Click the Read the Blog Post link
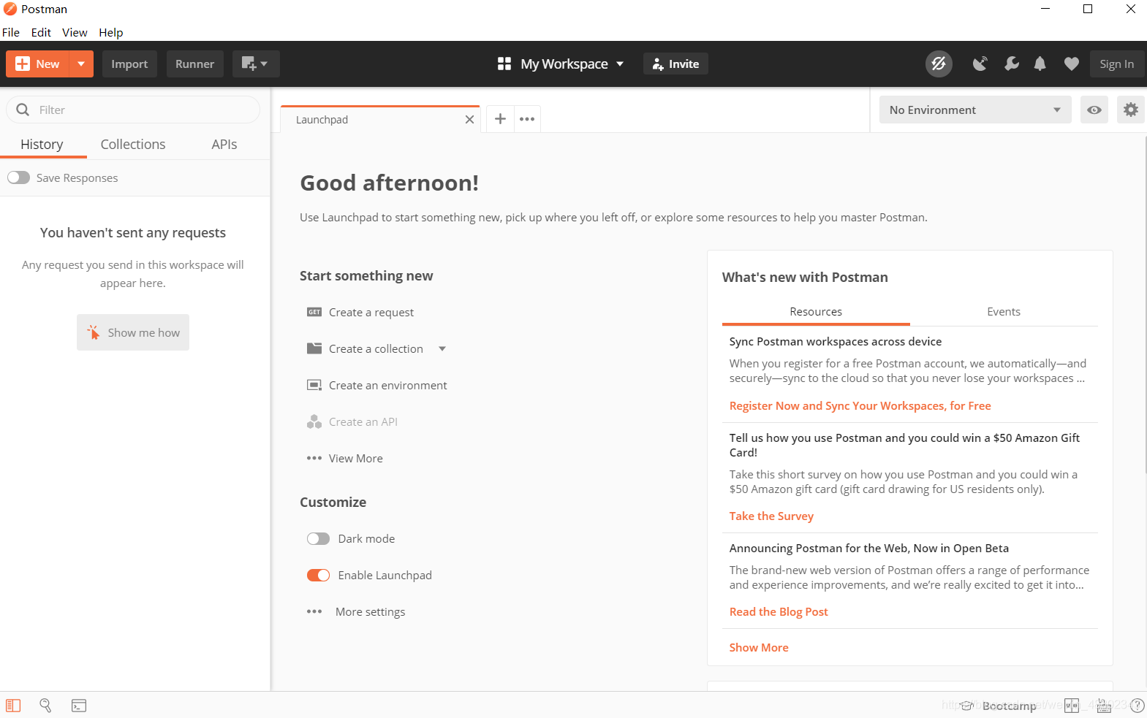 coord(779,611)
